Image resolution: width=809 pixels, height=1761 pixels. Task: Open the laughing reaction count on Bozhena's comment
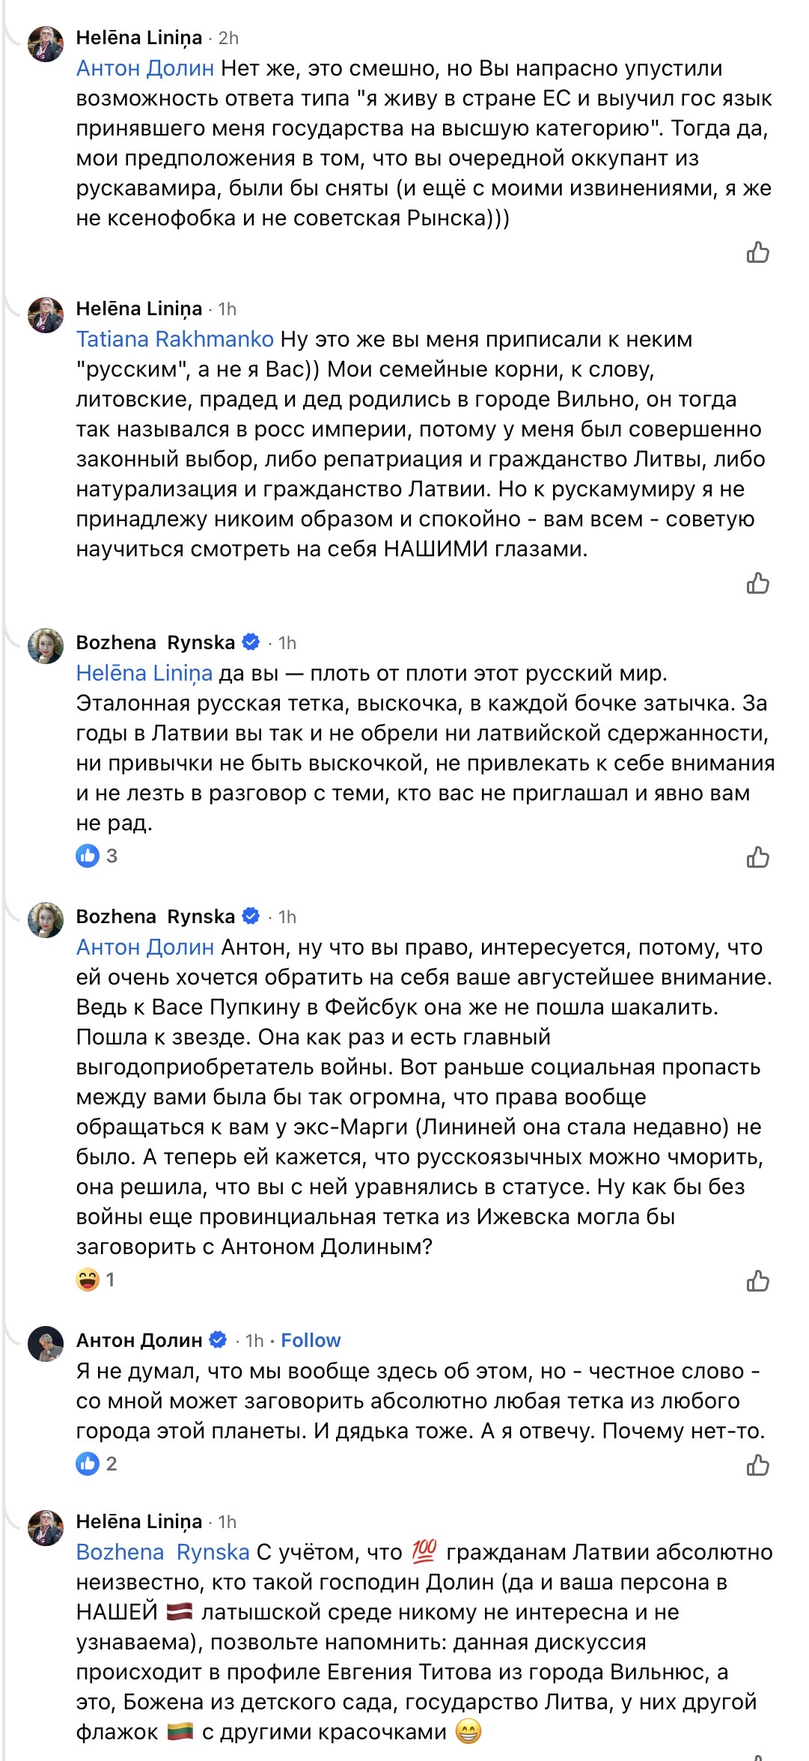pos(96,1280)
